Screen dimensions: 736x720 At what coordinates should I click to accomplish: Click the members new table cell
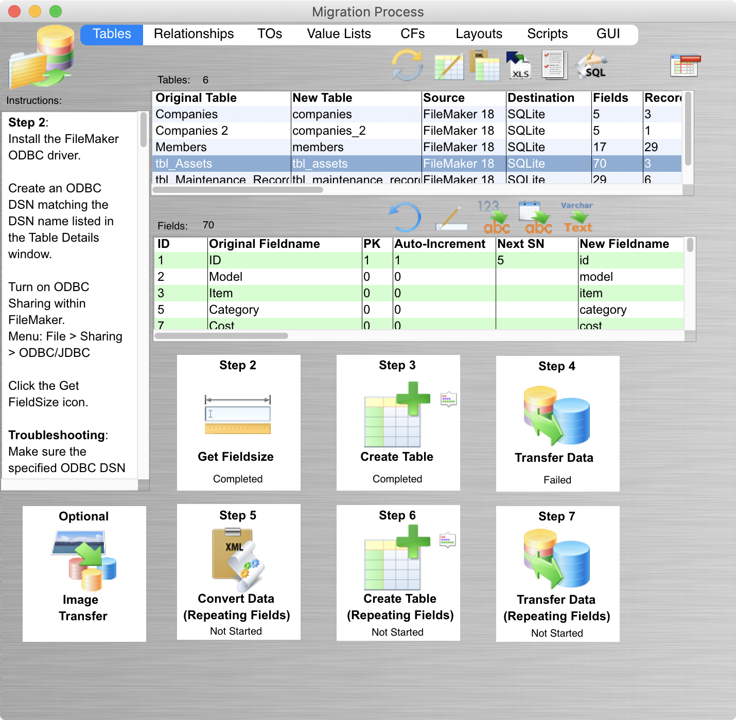[356, 147]
